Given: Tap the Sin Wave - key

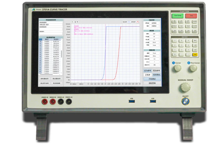Looking at the screenshot, I should (181, 21).
